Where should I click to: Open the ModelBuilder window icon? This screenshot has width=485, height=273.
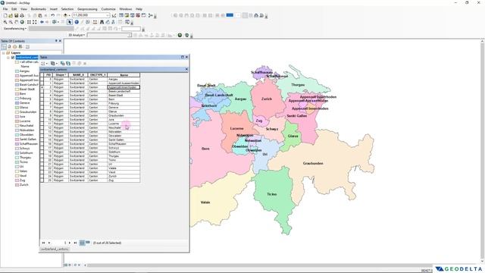coord(150,15)
